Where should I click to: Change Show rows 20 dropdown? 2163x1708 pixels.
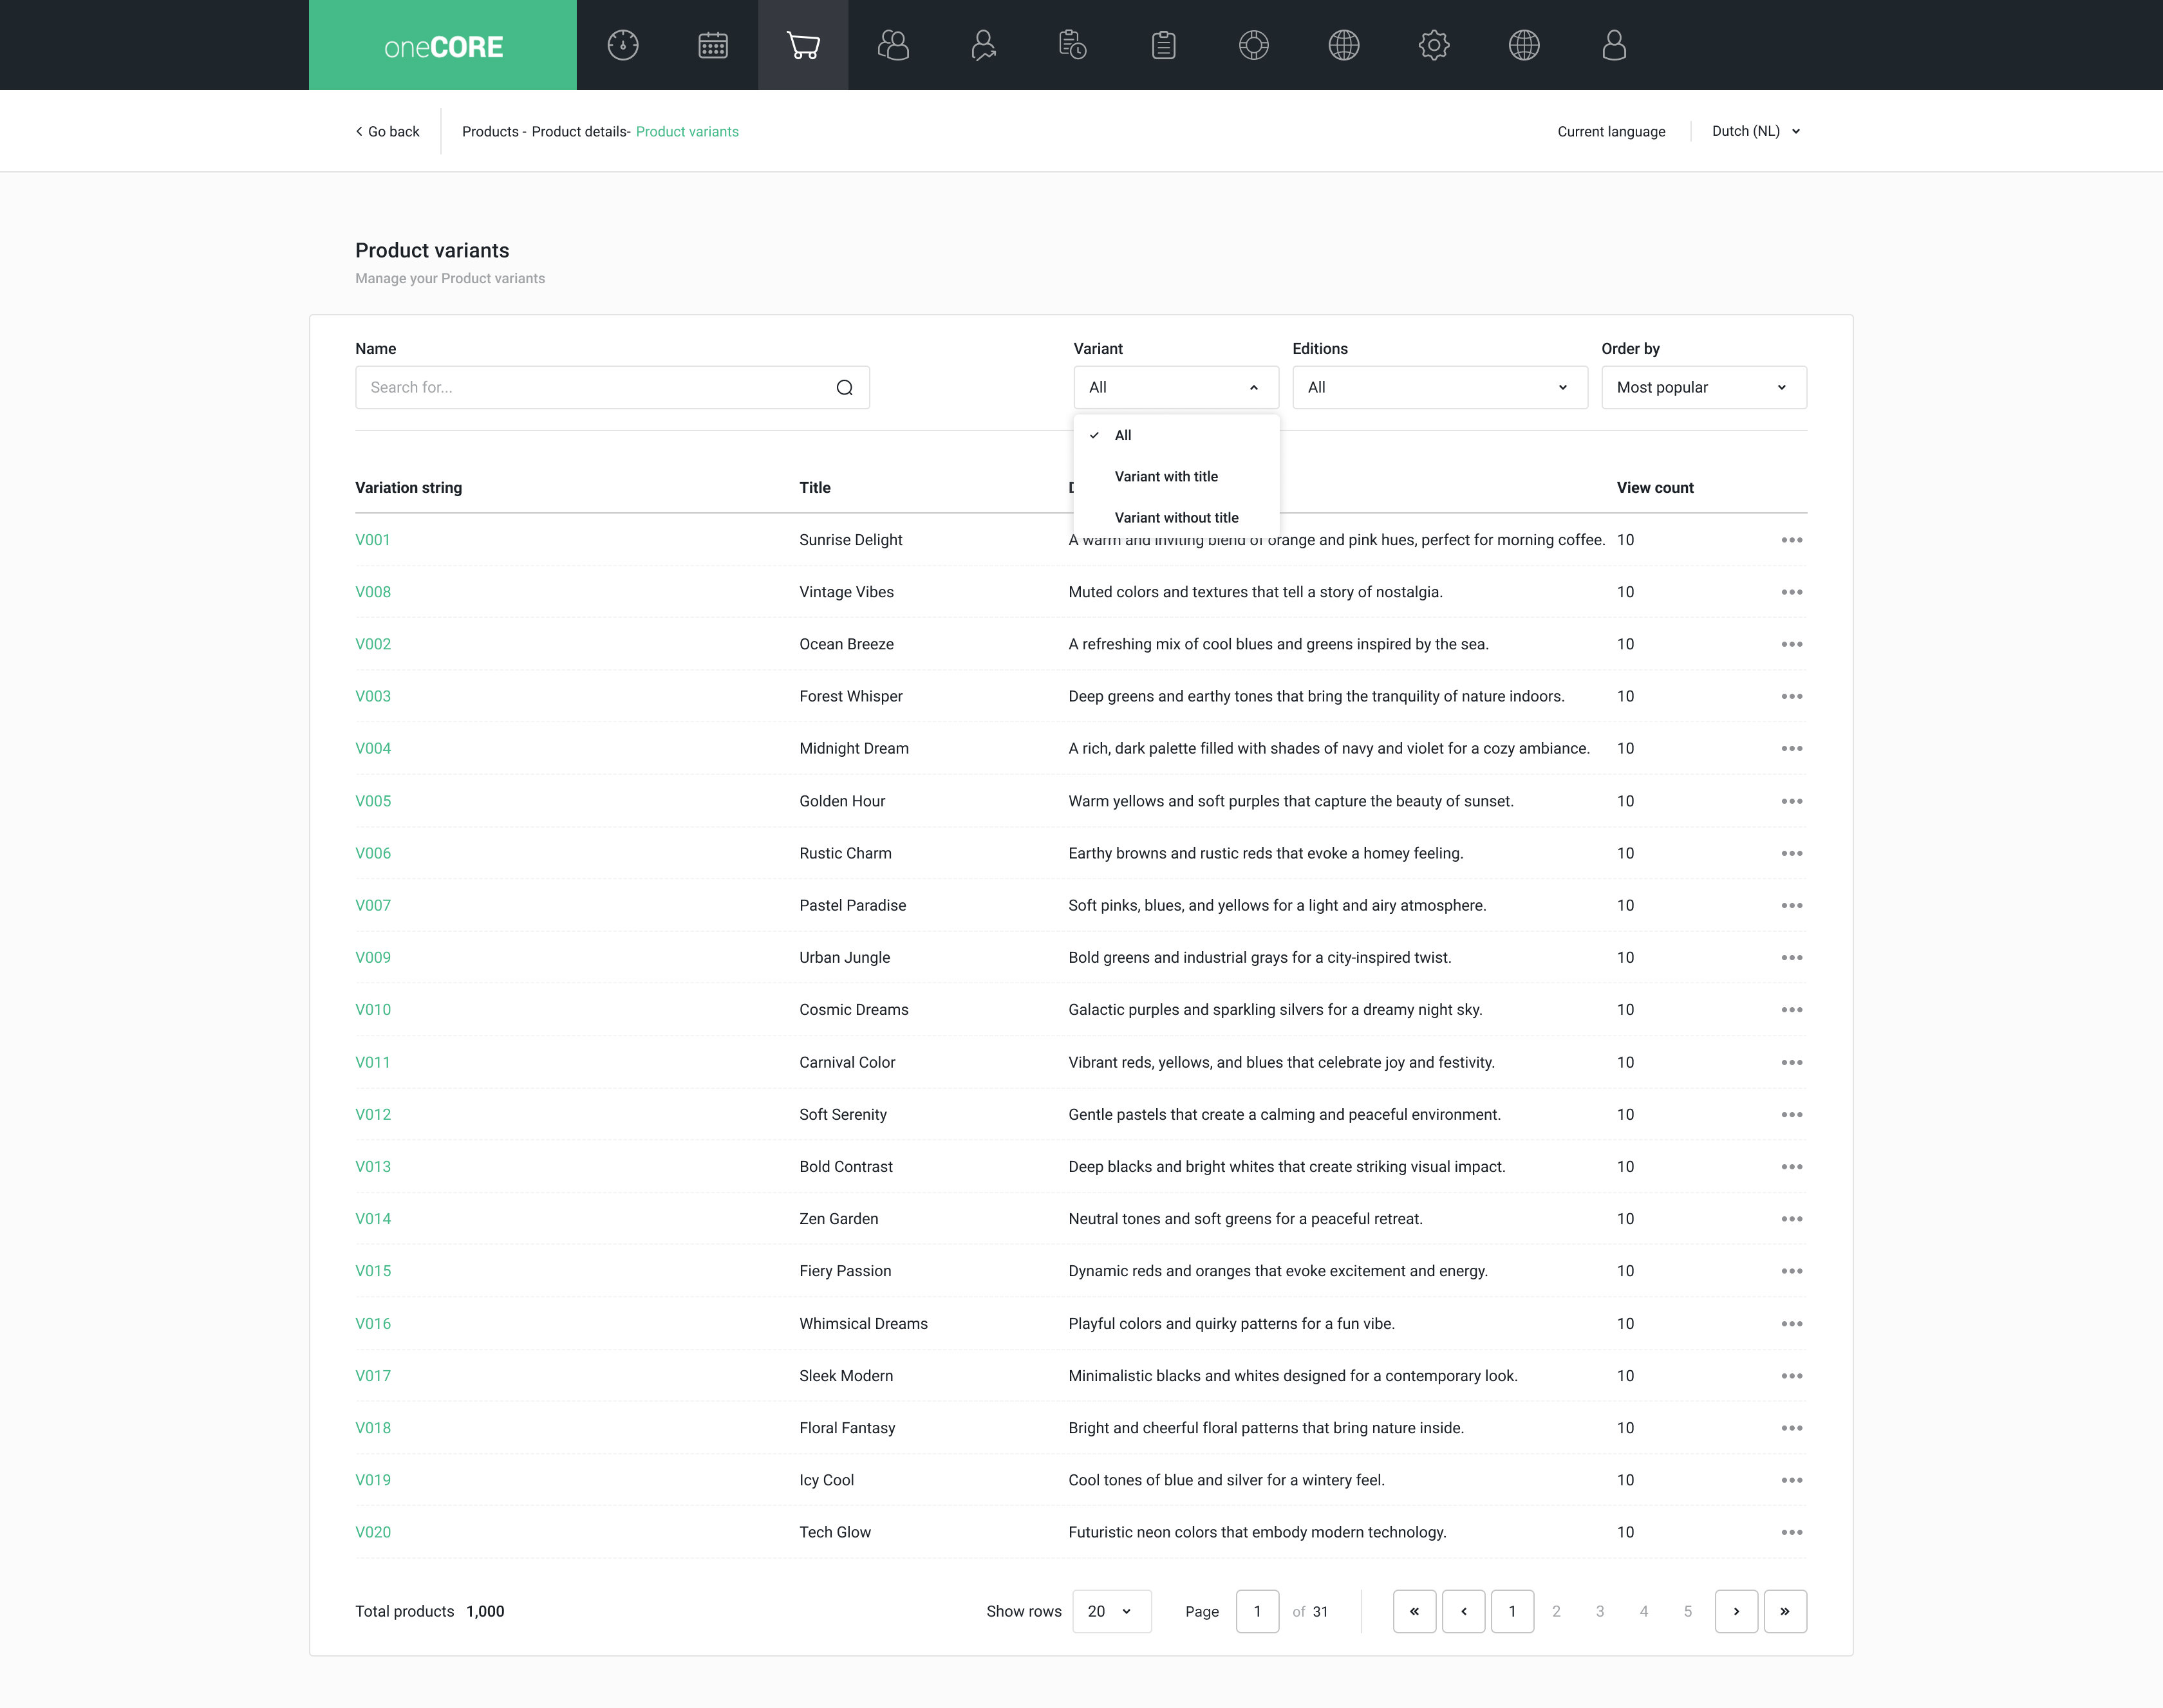coord(1112,1611)
